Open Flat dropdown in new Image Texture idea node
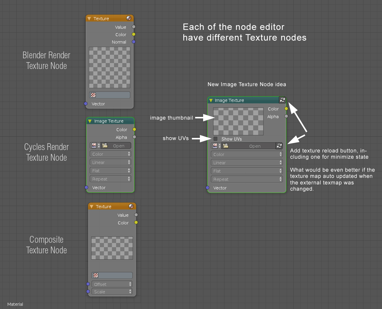 coord(247,171)
